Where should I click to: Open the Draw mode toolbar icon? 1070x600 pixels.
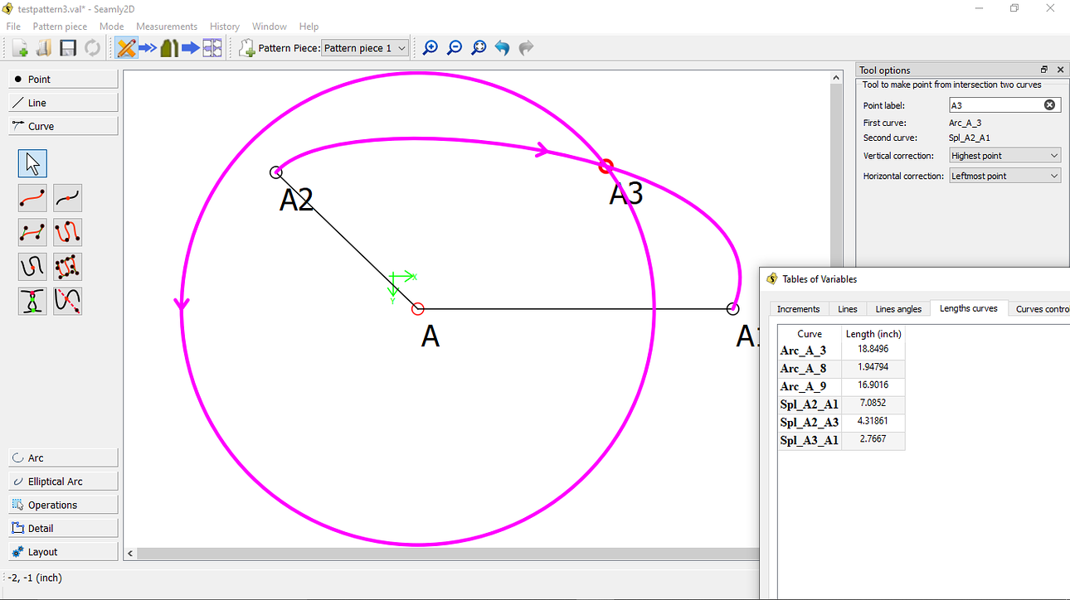point(126,47)
